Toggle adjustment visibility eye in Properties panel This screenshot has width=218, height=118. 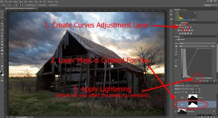211,81
